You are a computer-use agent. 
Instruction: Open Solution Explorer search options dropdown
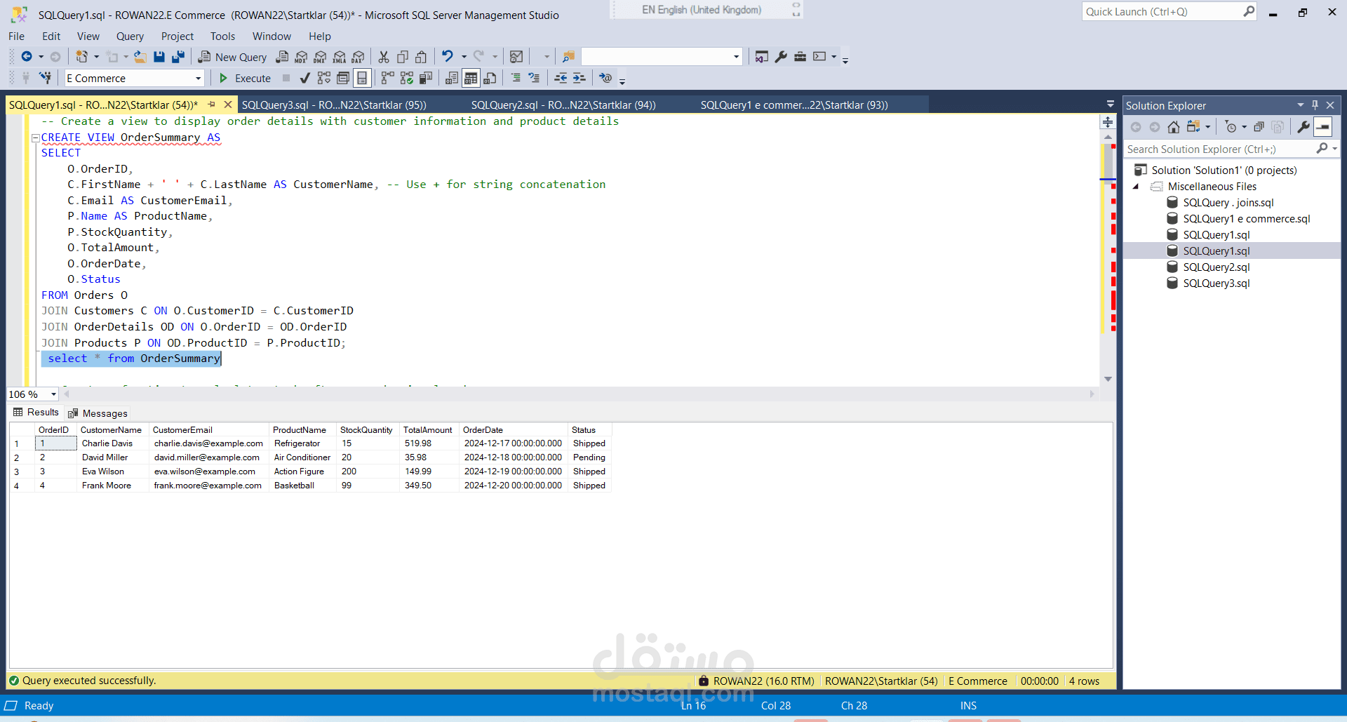(1334, 149)
